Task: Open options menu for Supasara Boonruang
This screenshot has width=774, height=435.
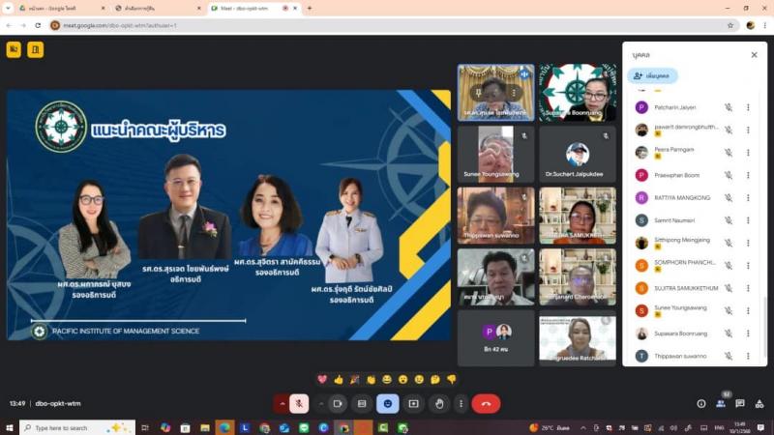Action: click(748, 333)
